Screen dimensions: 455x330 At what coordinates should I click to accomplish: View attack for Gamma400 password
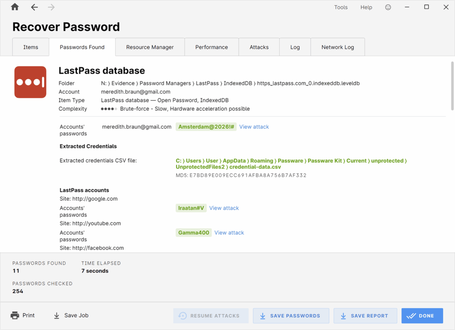[x=229, y=233]
